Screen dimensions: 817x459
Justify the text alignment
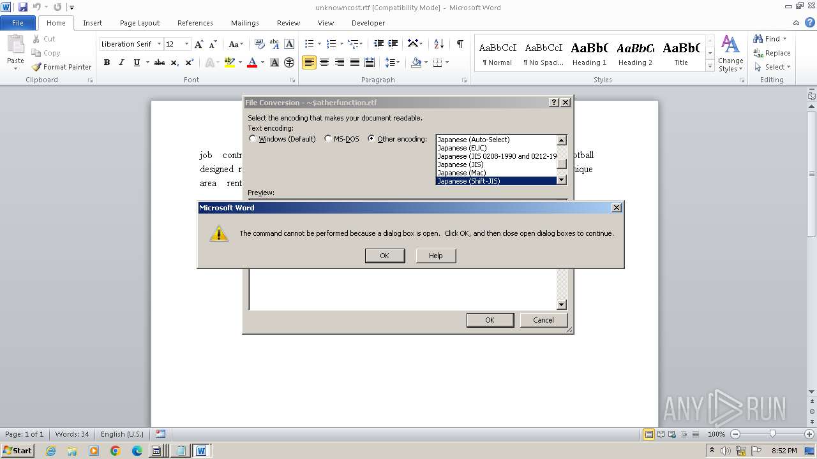pyautogui.click(x=355, y=62)
